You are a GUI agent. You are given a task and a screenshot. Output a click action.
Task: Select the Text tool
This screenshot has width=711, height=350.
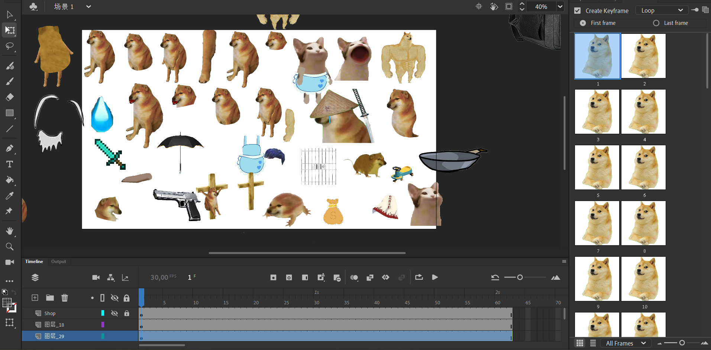(10, 164)
